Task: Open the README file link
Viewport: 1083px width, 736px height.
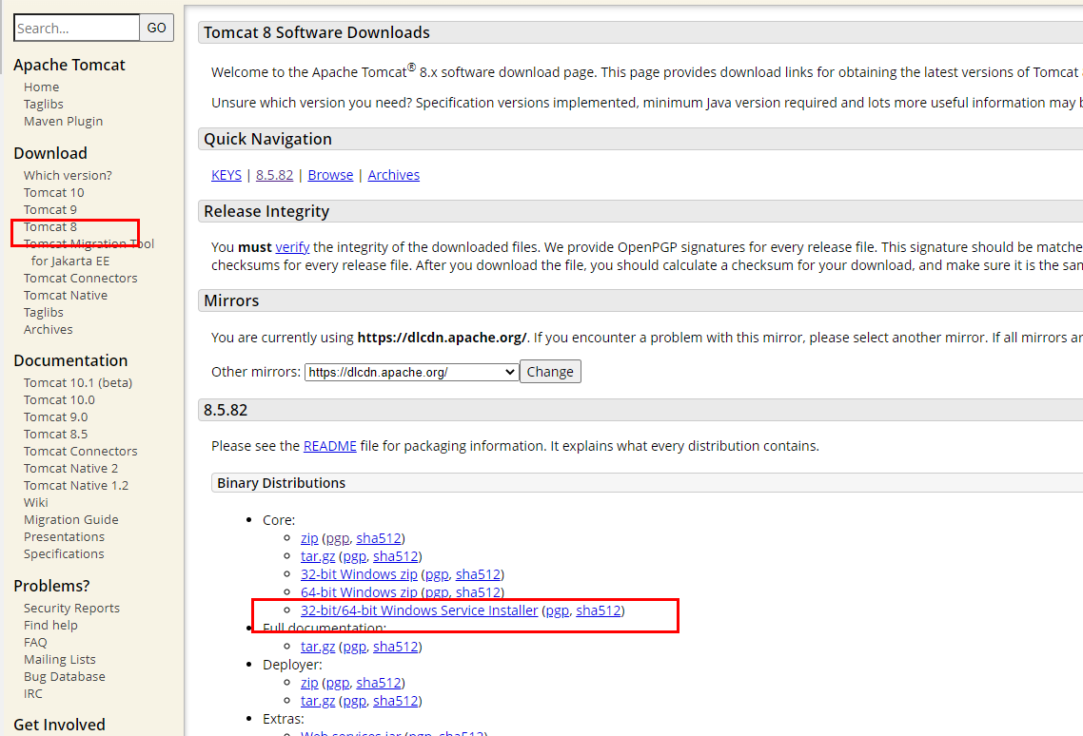Action: [x=330, y=446]
